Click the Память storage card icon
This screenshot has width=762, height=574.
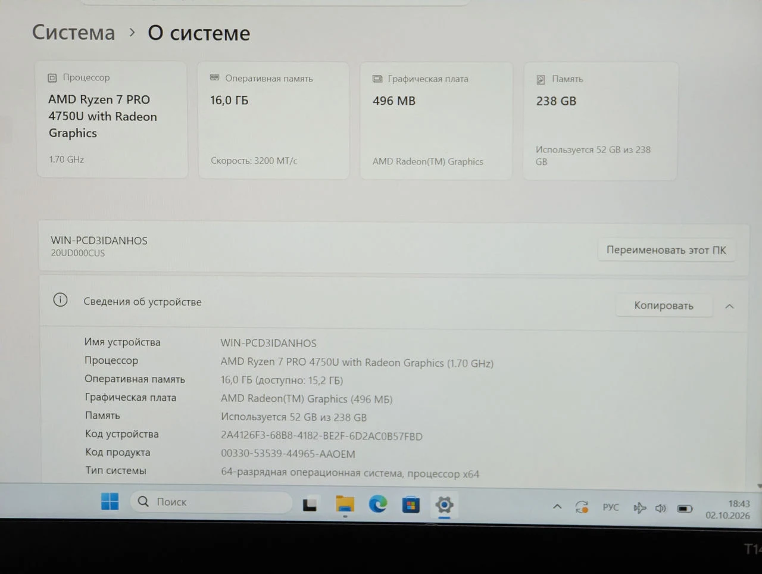pos(541,79)
